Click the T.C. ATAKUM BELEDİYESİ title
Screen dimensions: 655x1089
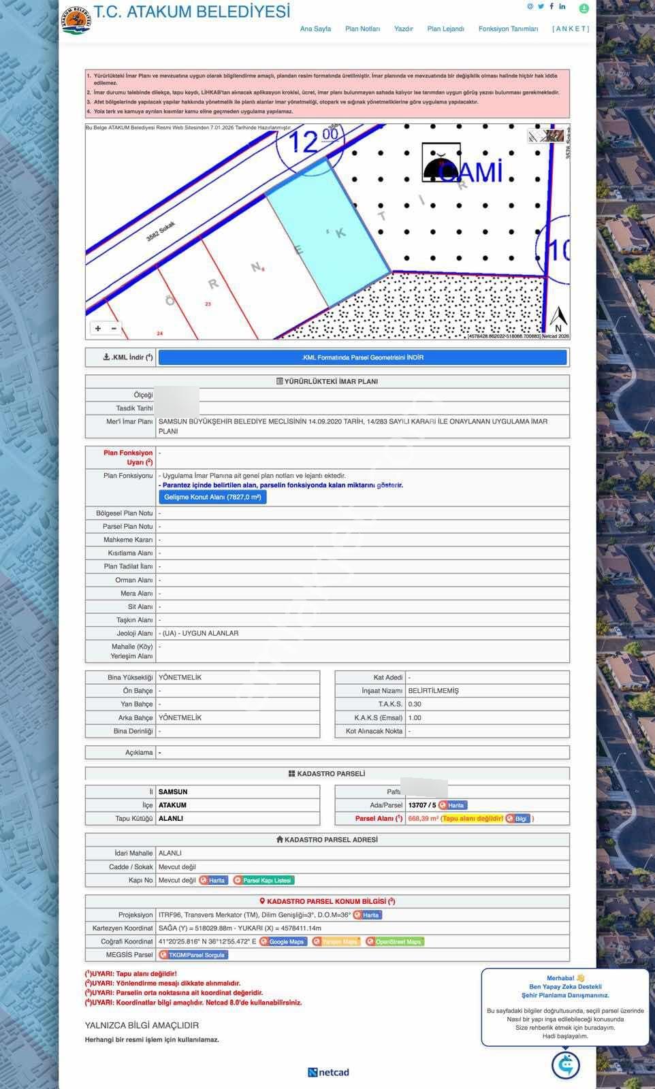(x=191, y=12)
